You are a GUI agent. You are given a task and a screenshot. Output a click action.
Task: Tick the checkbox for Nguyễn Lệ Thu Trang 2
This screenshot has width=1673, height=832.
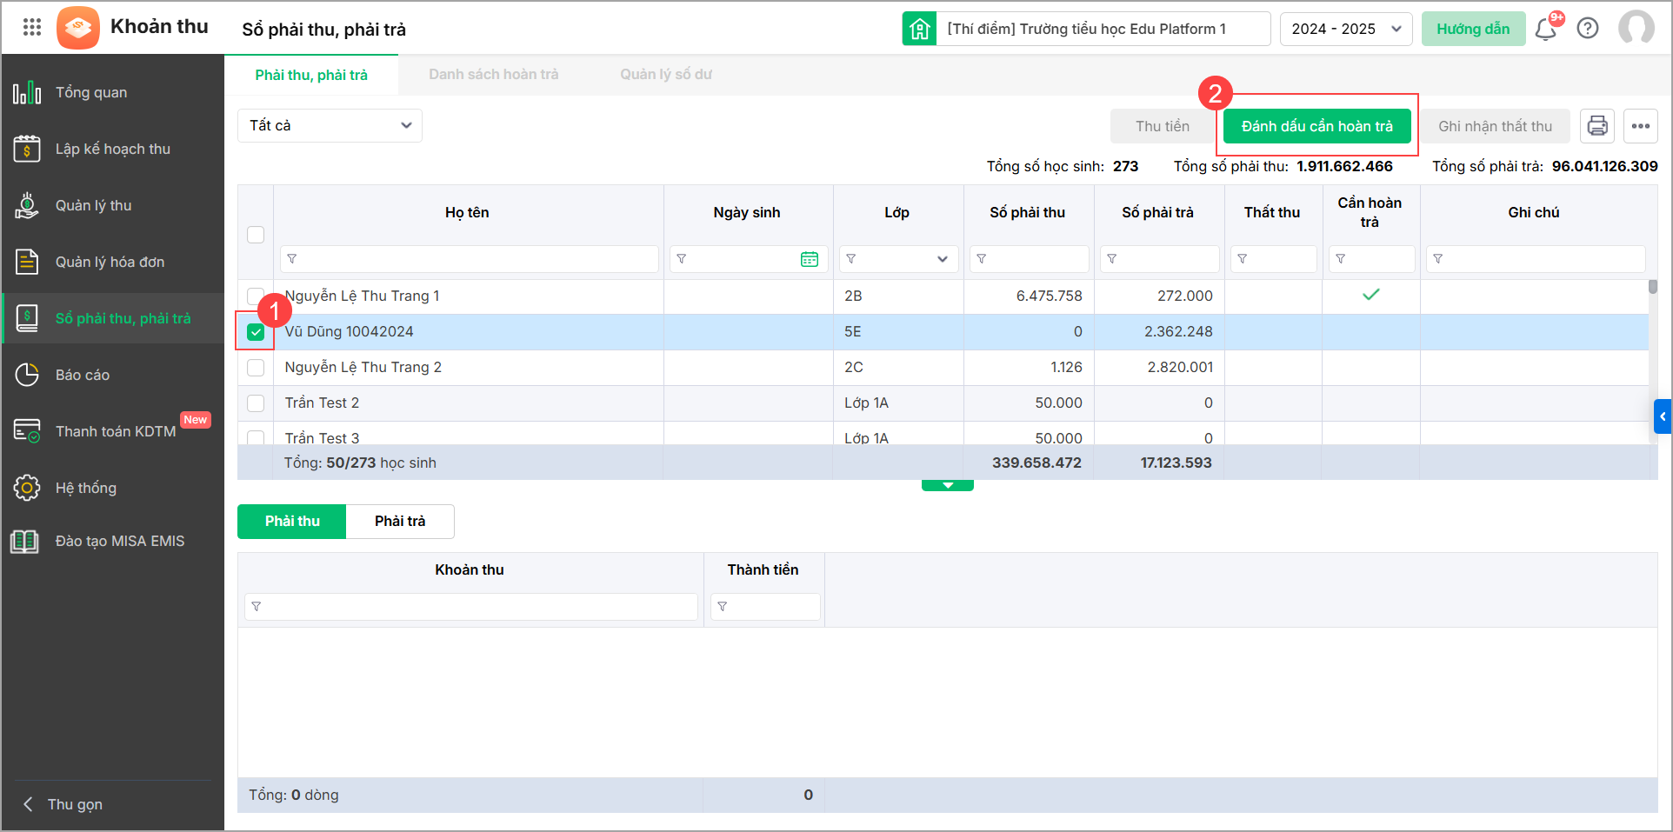pyautogui.click(x=256, y=368)
